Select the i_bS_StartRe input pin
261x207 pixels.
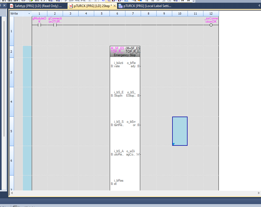(x=117, y=123)
